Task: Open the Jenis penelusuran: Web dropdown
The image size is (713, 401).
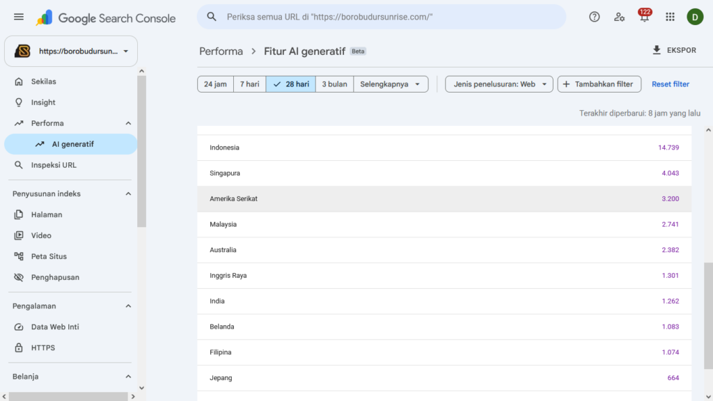Action: click(499, 84)
